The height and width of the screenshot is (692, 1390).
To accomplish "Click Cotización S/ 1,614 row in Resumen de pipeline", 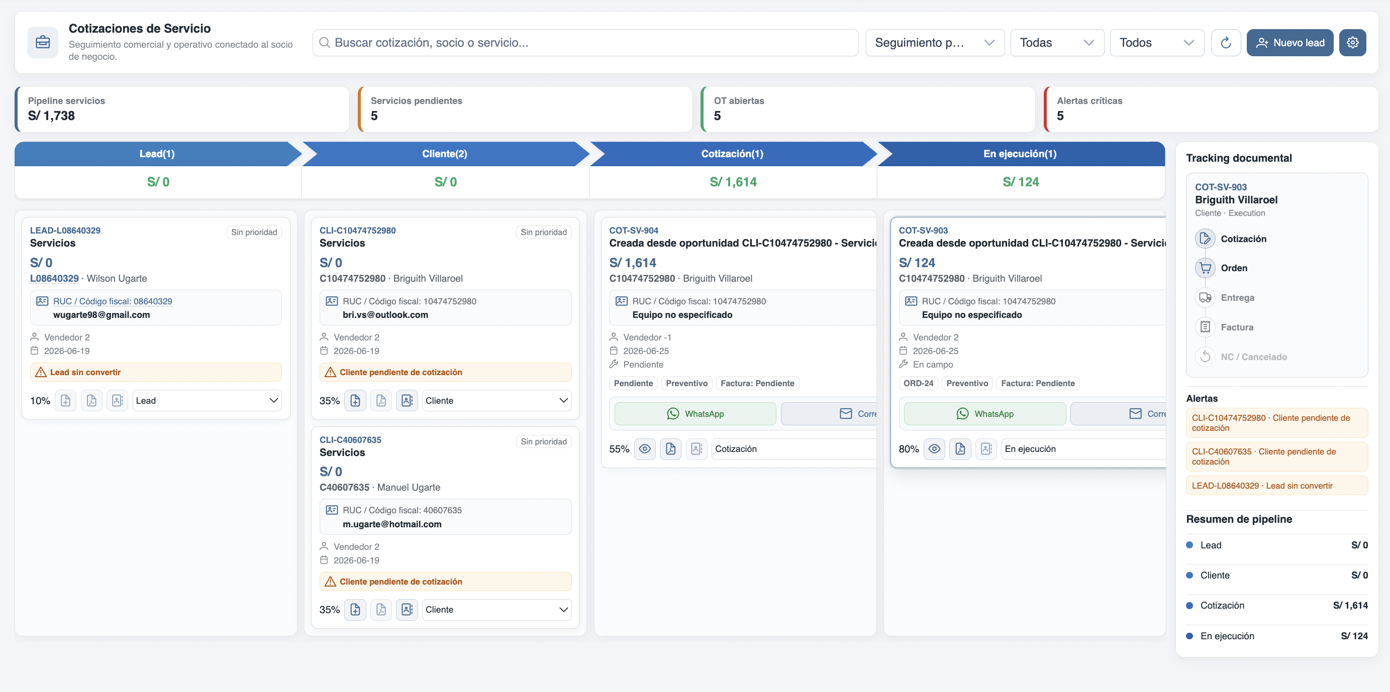I will point(1277,605).
